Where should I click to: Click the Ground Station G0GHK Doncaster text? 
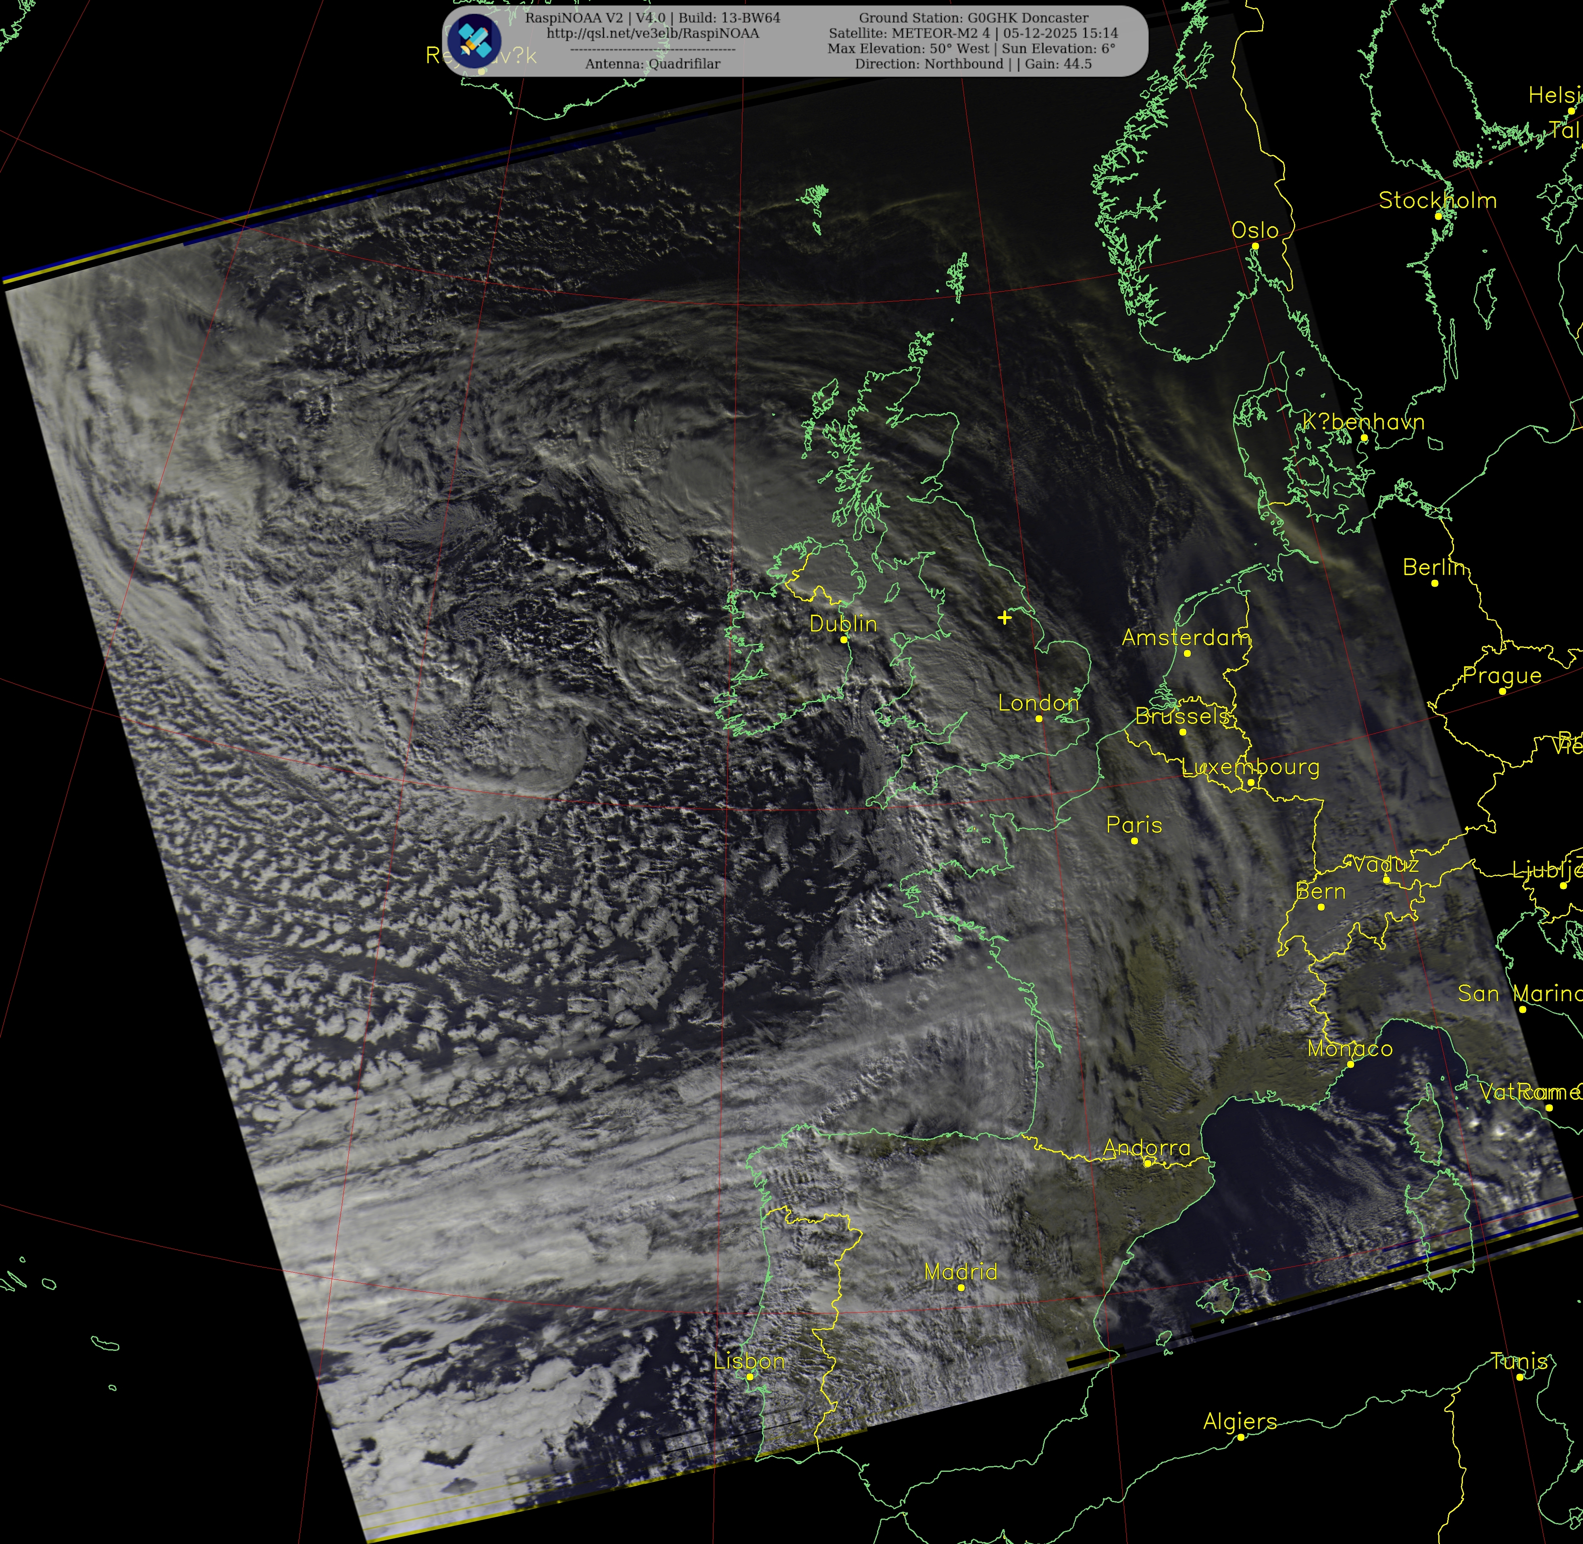pyautogui.click(x=974, y=18)
